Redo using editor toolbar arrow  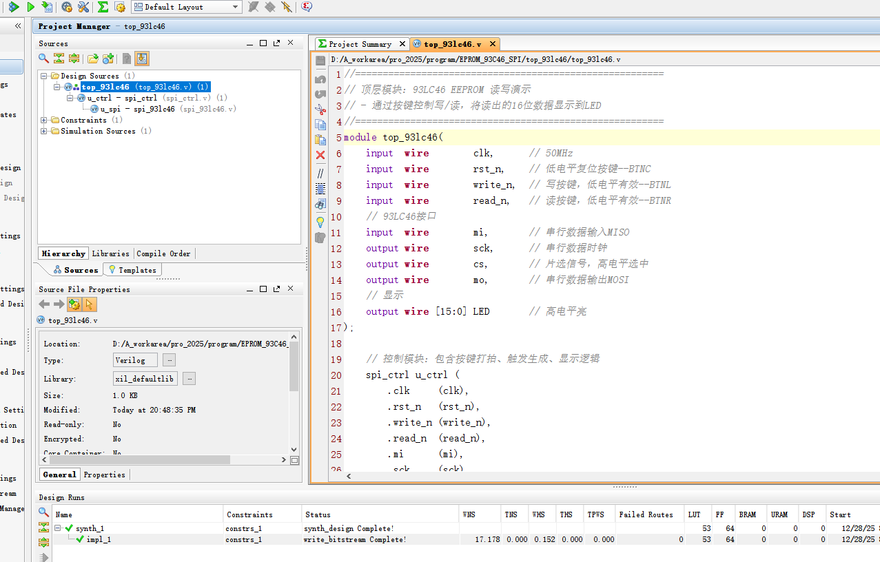click(x=320, y=94)
